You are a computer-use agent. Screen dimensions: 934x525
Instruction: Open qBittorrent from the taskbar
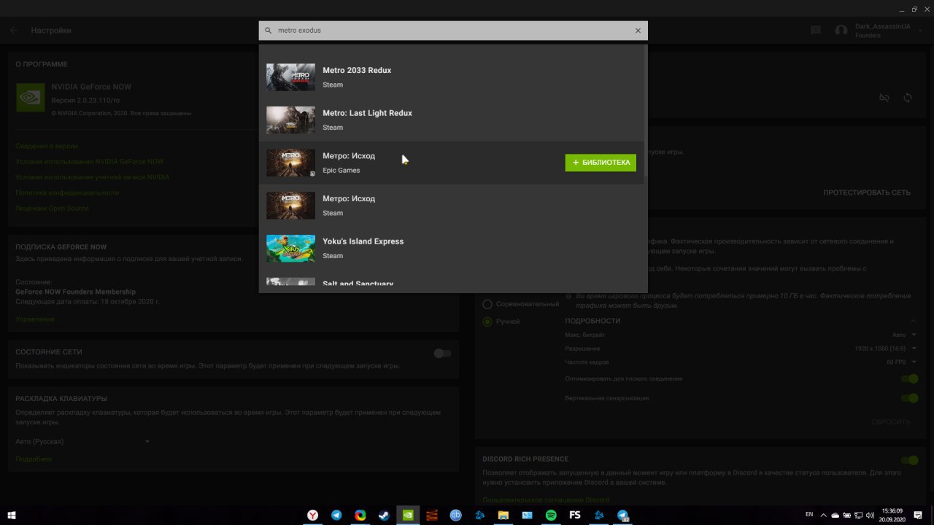pos(456,515)
